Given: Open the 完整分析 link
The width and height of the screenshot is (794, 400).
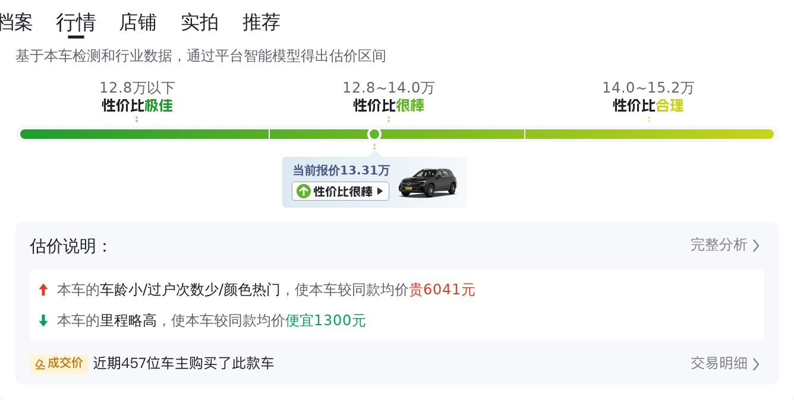Looking at the screenshot, I should click(x=719, y=245).
